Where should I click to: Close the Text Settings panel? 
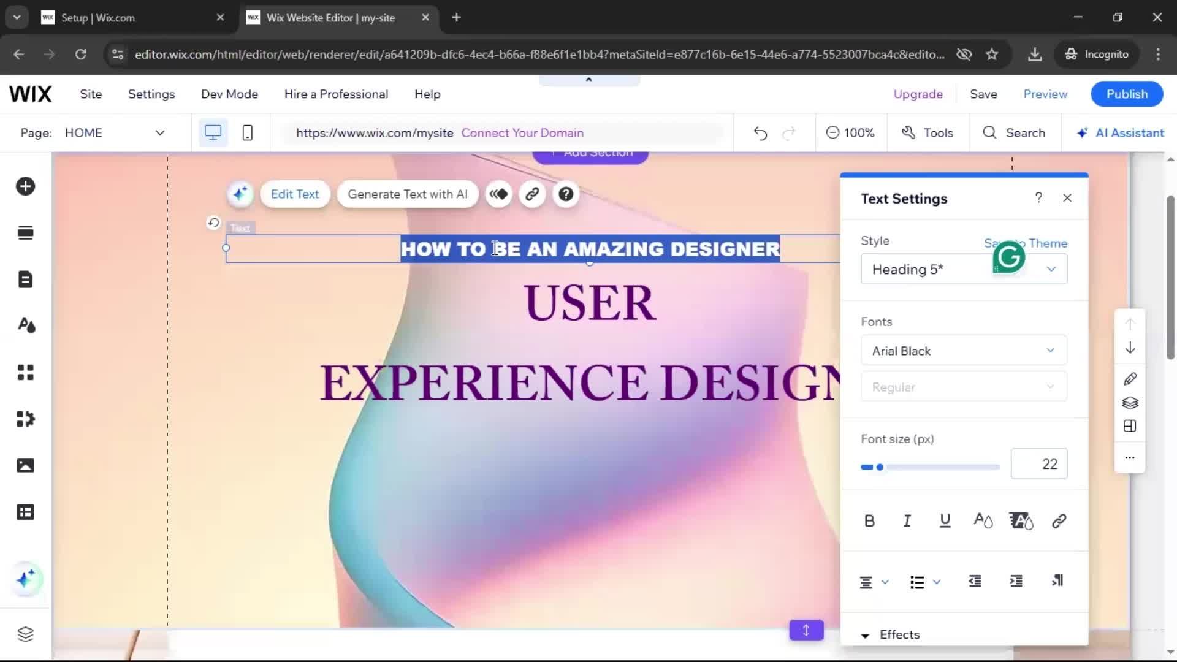(1067, 198)
